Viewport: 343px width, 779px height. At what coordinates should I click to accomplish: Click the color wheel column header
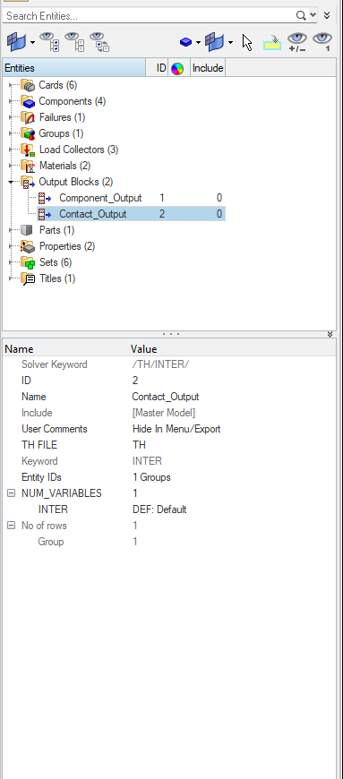tap(177, 69)
